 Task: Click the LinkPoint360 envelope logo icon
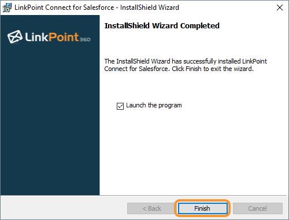pos(15,36)
